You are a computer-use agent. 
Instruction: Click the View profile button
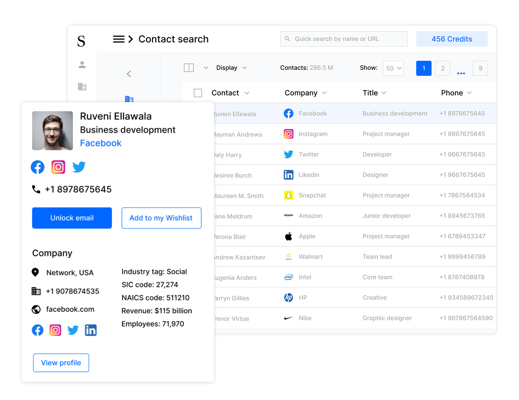tap(61, 363)
